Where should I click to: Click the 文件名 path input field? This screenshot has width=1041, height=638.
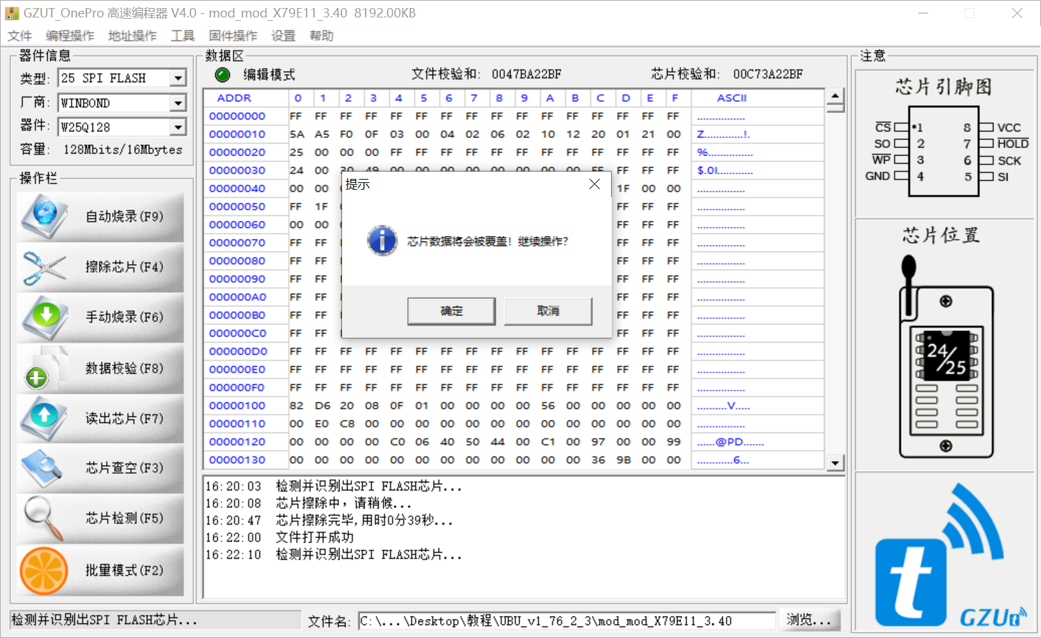[567, 621]
